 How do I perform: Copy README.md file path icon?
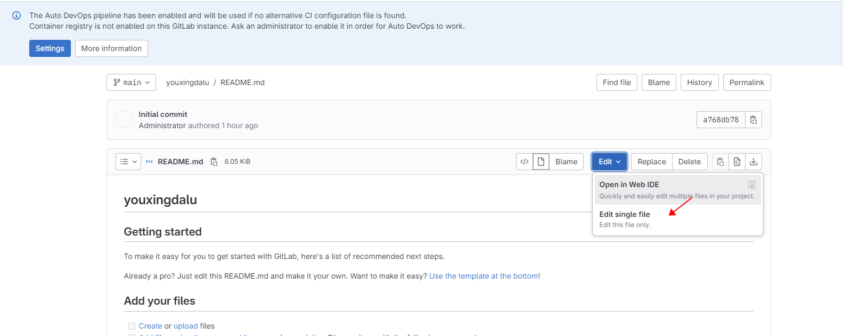pyautogui.click(x=214, y=162)
